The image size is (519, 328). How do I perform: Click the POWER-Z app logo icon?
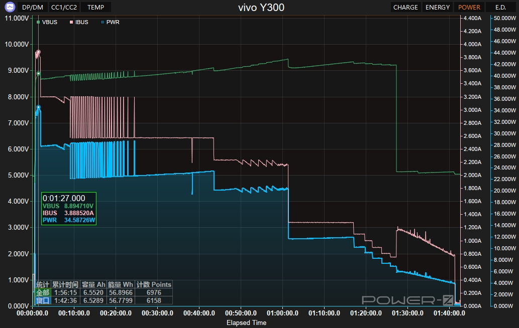(10, 7)
